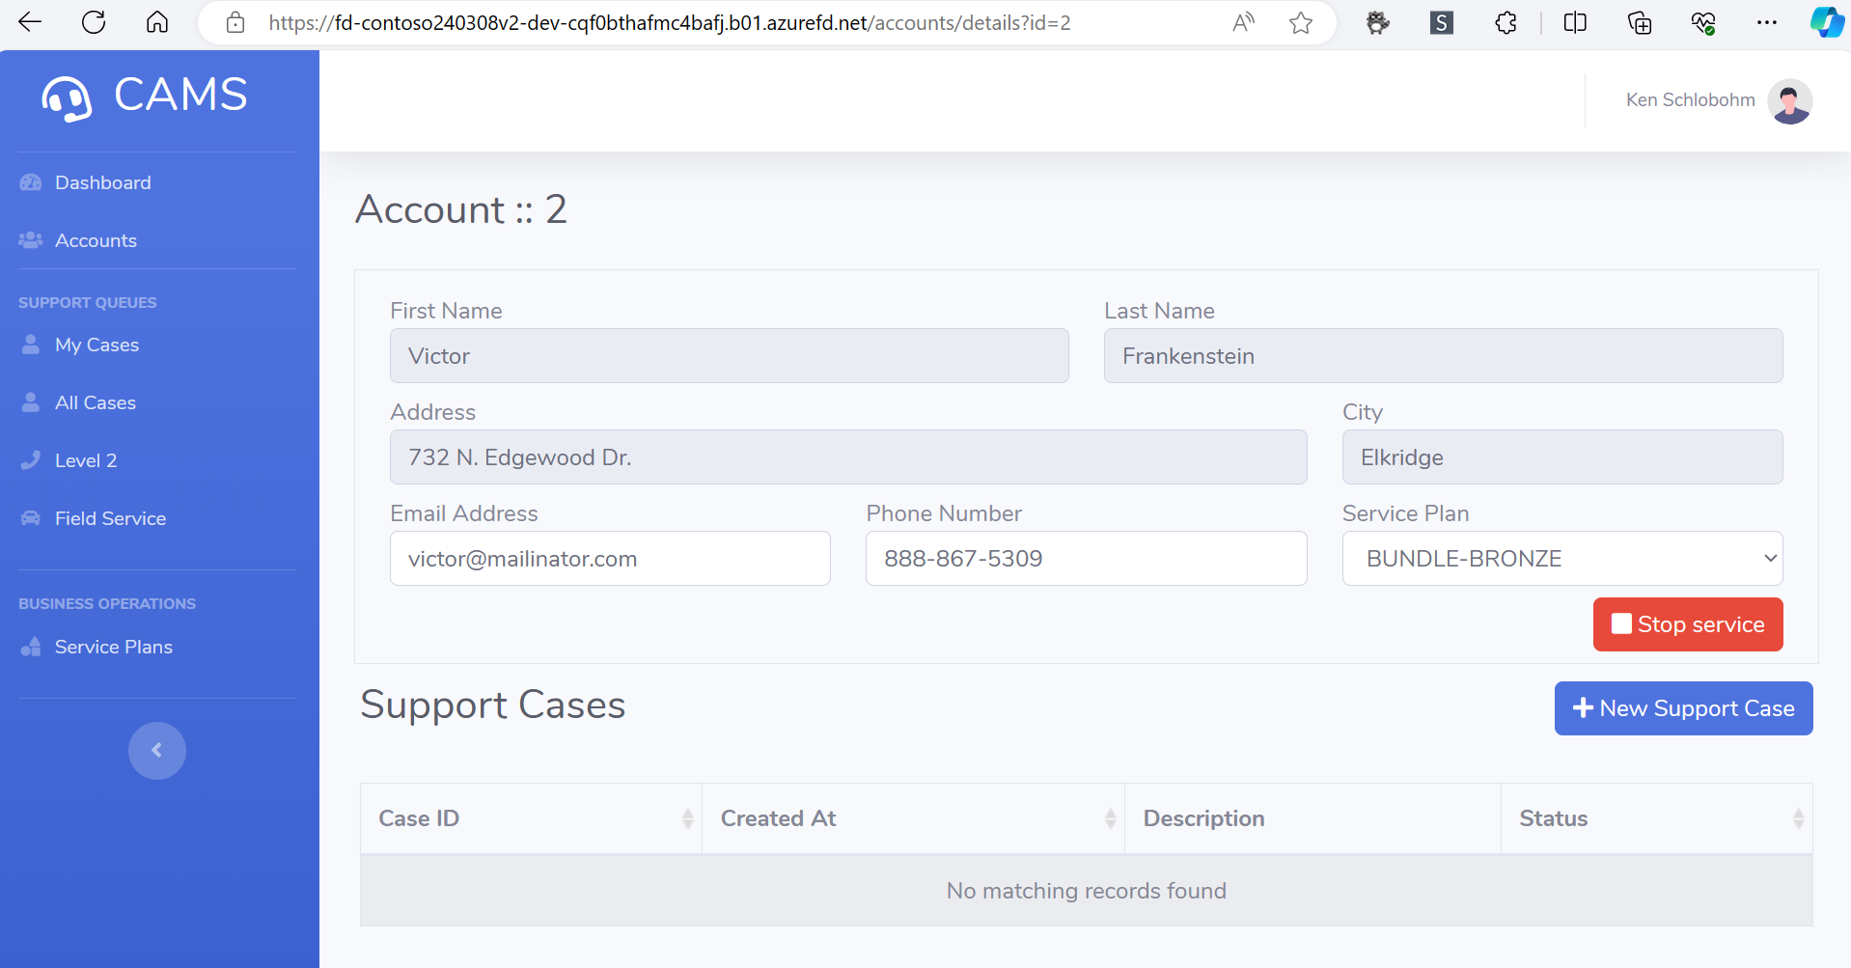Toggle the split screen icon

pyautogui.click(x=1575, y=23)
